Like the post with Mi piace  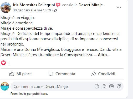tap(21, 74)
